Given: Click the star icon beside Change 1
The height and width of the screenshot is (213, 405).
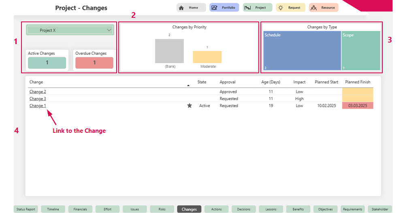Looking at the screenshot, I should tap(190, 106).
